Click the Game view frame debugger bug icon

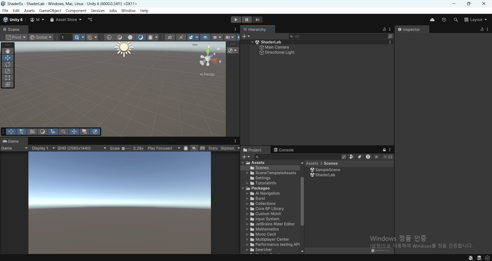click(x=186, y=148)
